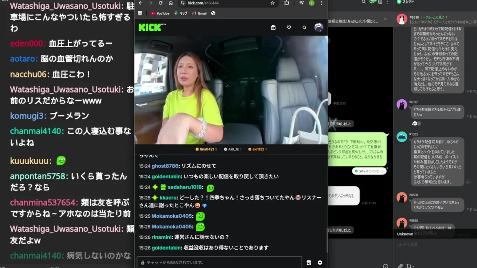Click the banned chat input field

219,262
